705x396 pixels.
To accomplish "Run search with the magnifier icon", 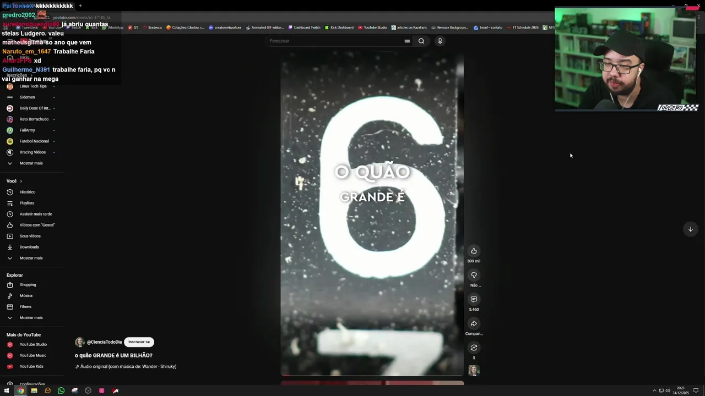I will pos(421,41).
